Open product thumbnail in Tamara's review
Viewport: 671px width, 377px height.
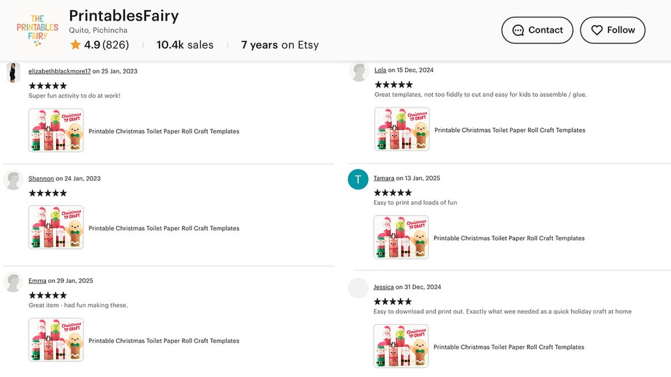(x=401, y=238)
